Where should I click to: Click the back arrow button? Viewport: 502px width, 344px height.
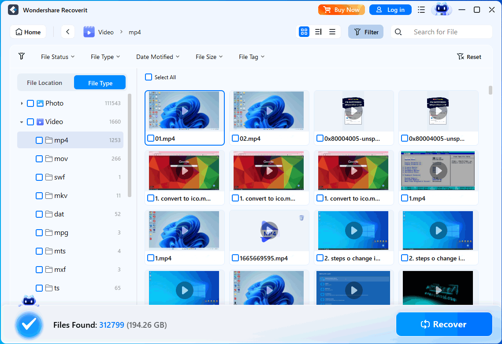pyautogui.click(x=68, y=32)
